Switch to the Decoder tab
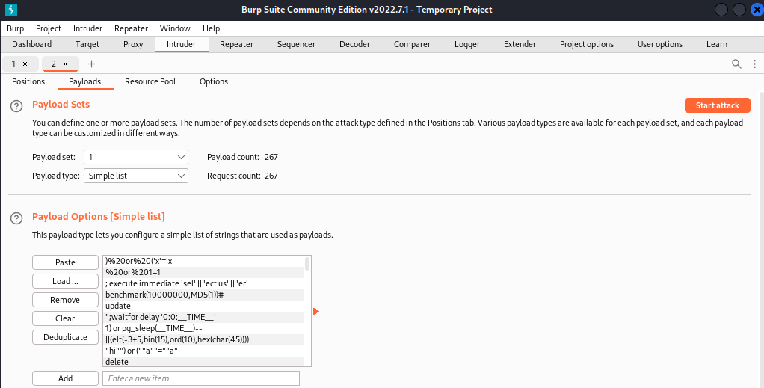Image resolution: width=764 pixels, height=388 pixels. pyautogui.click(x=354, y=44)
